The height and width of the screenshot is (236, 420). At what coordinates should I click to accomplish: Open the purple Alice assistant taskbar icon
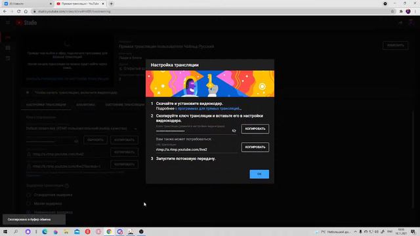(x=28, y=231)
